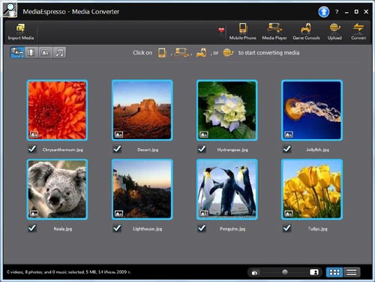
Task: Click the blue update arrow icon
Action: pos(323,12)
